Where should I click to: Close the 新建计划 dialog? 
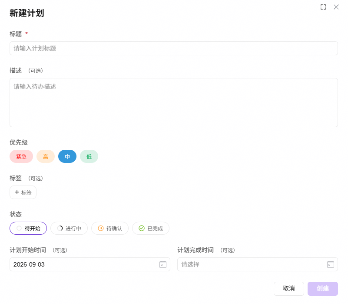[336, 7]
